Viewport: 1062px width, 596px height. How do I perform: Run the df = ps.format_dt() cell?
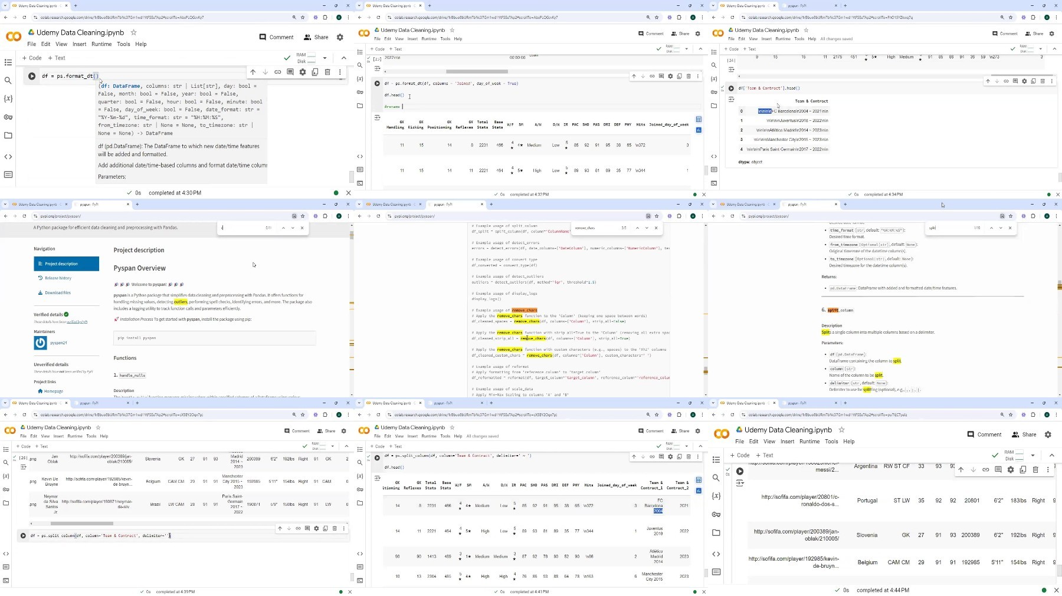(x=32, y=76)
